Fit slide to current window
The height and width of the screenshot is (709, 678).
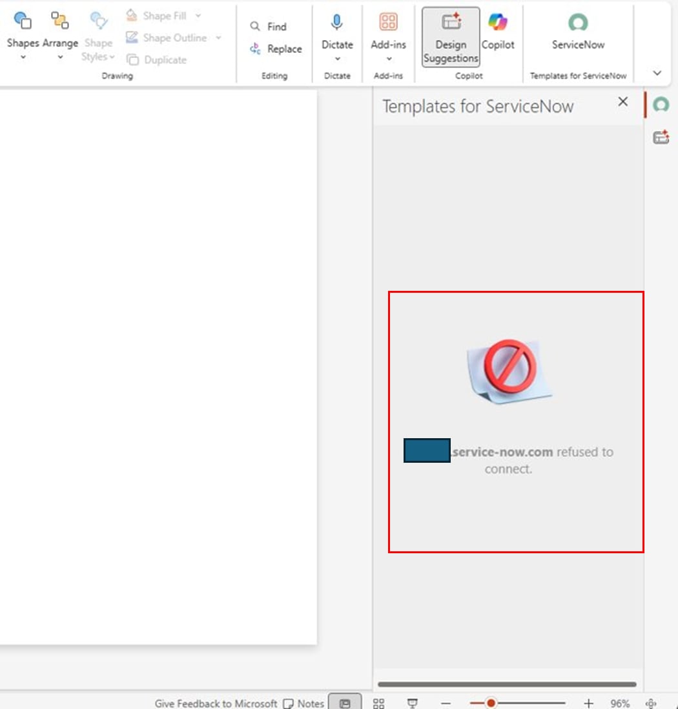pos(651,703)
